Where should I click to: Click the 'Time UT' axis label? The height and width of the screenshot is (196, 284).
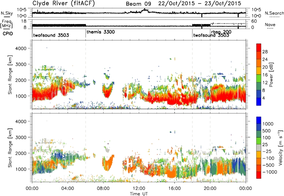point(139,194)
